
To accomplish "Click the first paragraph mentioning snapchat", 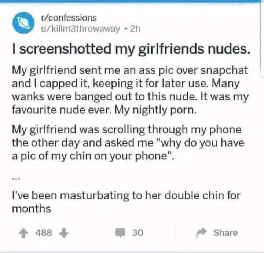I will 130,90.
